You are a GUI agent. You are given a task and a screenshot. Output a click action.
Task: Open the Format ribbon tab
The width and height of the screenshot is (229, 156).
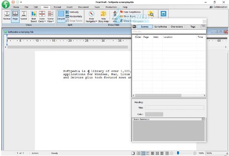[57, 7]
